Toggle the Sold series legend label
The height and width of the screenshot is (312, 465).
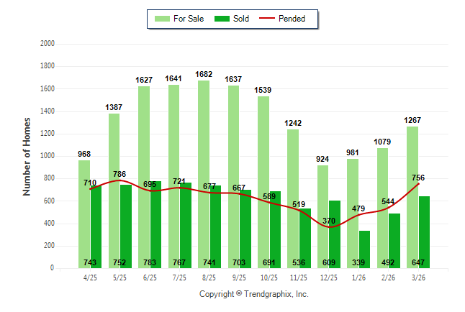pos(242,19)
